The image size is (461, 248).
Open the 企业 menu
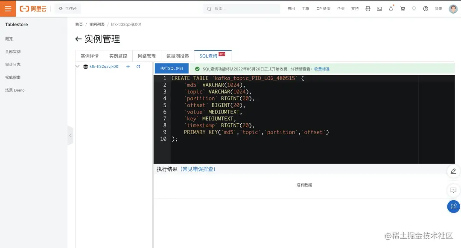[341, 9]
